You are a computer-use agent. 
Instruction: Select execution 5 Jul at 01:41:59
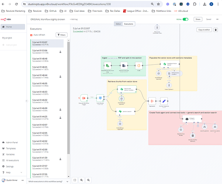[47, 159]
